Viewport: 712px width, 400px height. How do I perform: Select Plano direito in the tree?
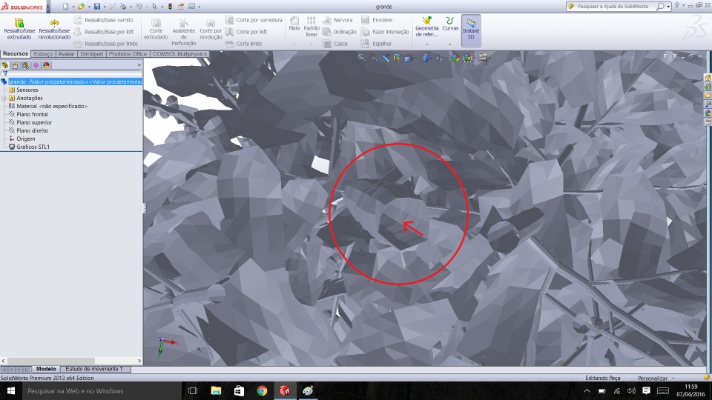[29, 130]
